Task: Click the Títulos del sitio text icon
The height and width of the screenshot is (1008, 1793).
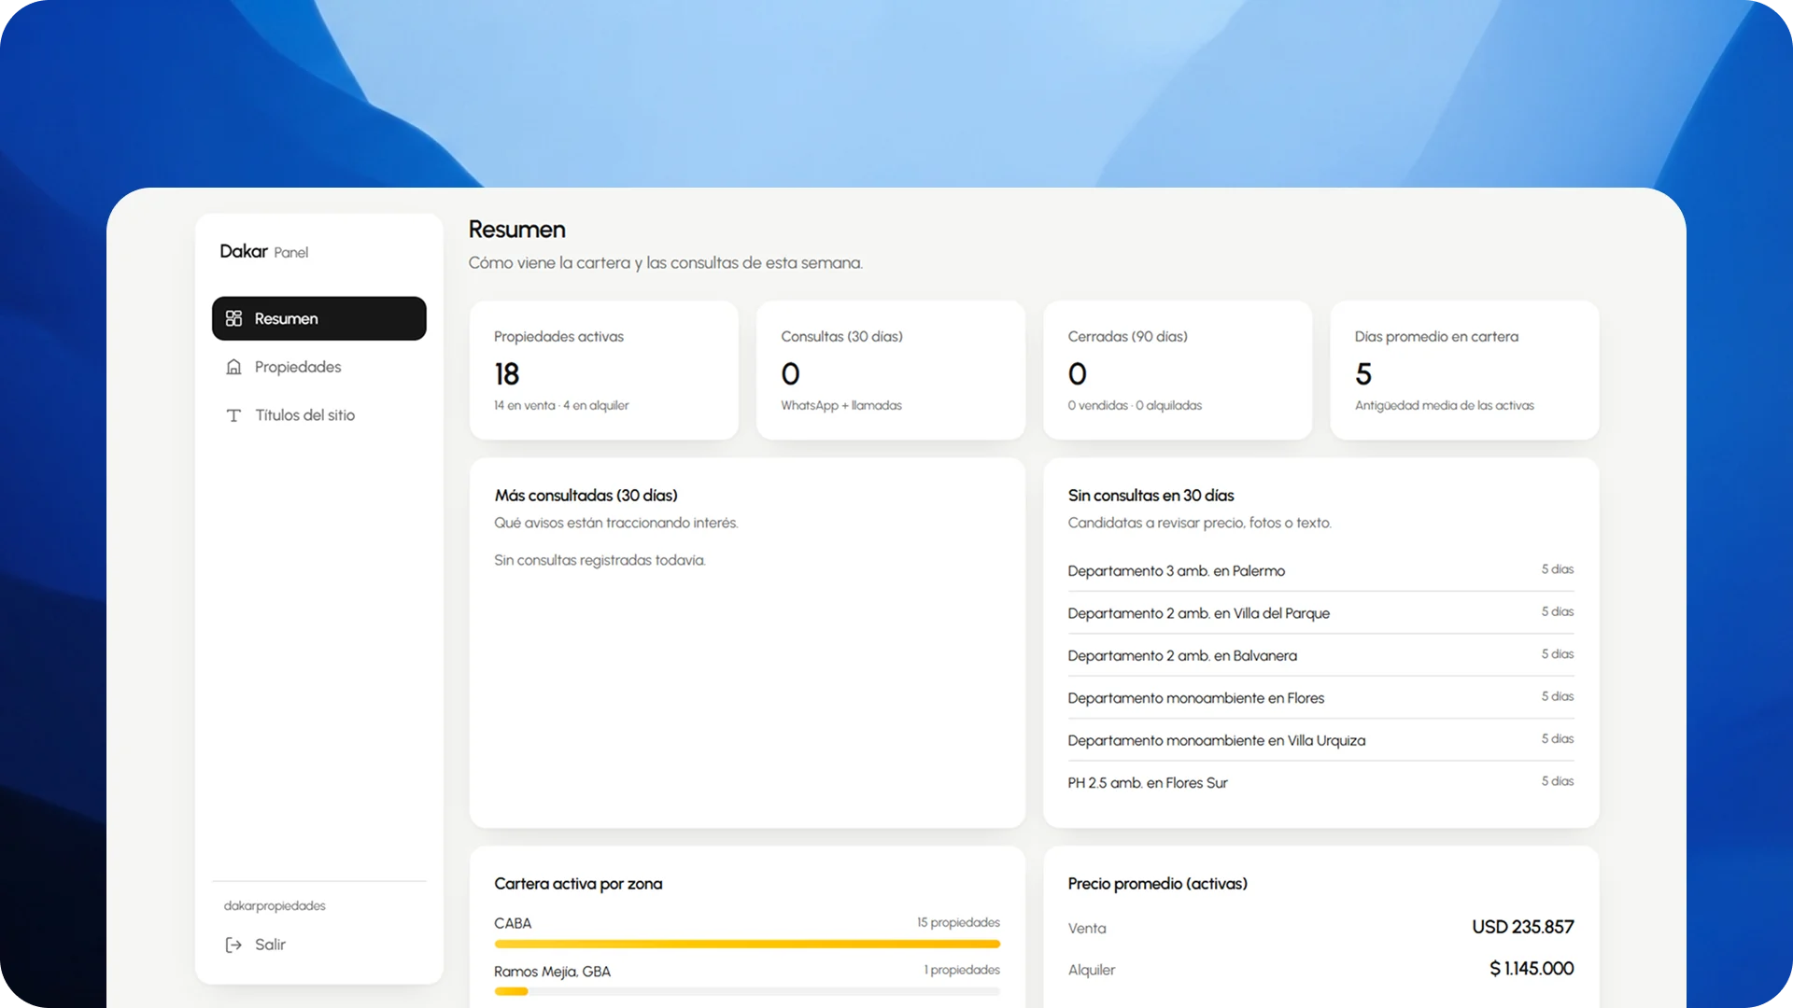Action: 233,415
